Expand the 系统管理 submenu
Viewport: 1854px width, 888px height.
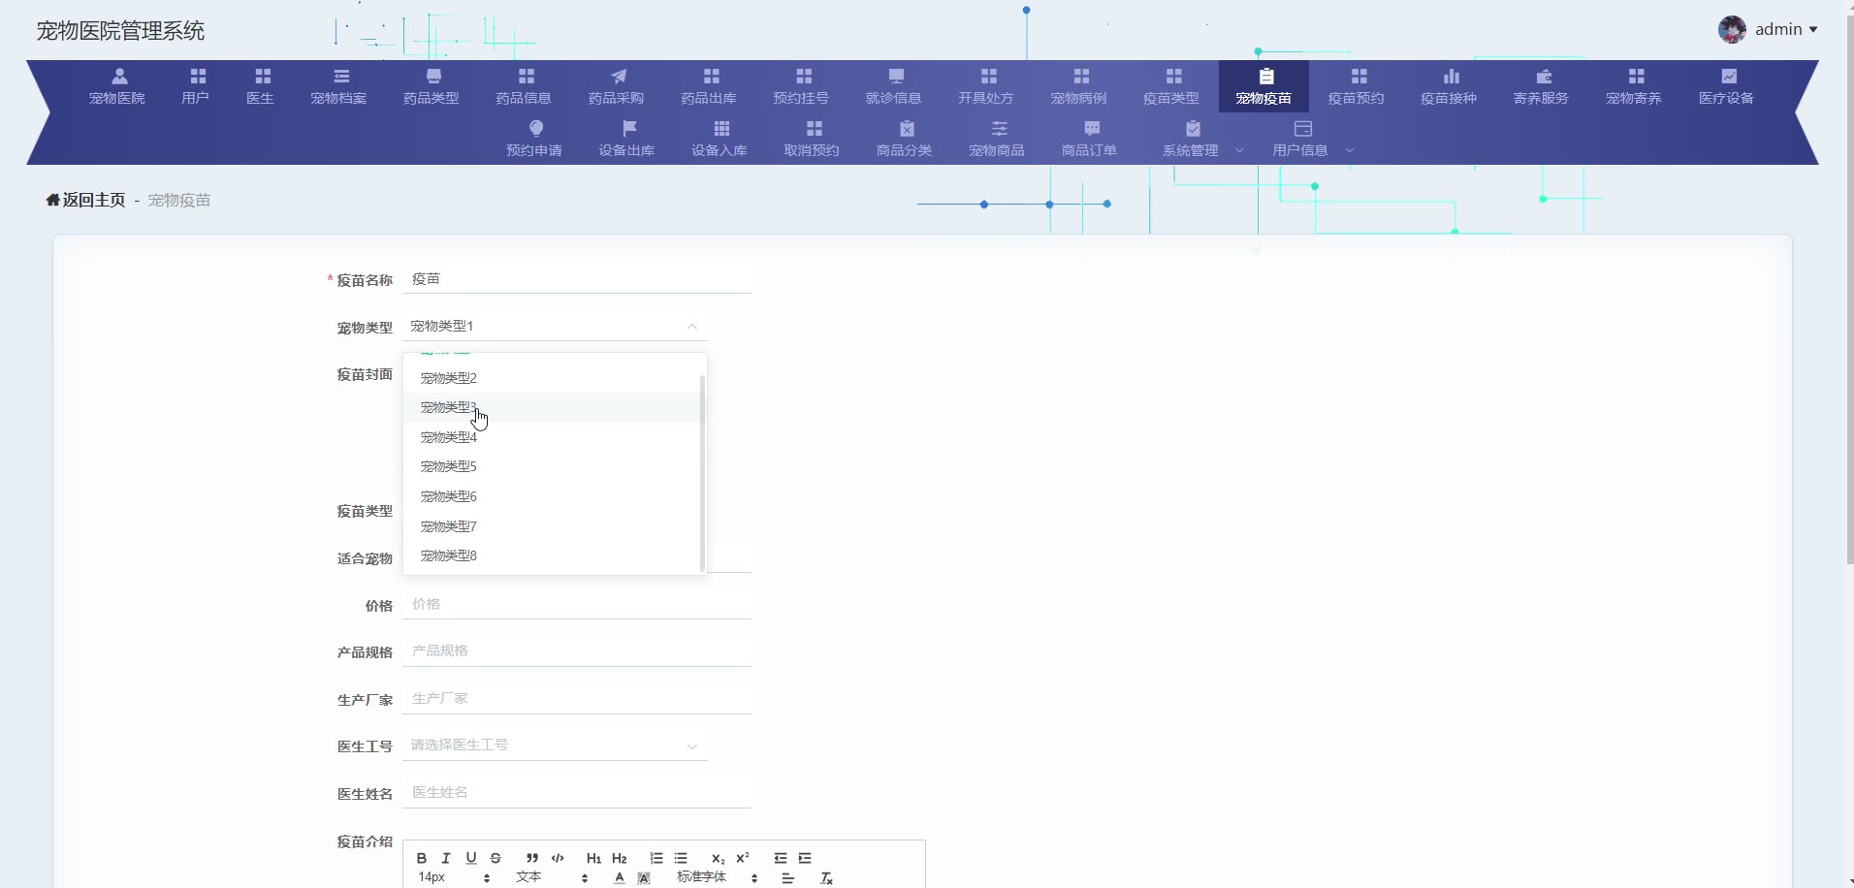coord(1202,139)
